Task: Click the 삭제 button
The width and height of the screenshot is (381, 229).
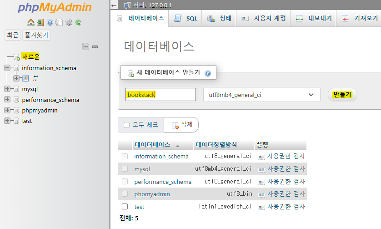Action: click(x=181, y=125)
